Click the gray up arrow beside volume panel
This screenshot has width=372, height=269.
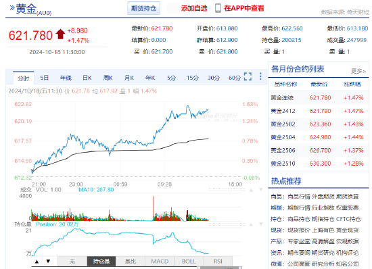coord(251,190)
